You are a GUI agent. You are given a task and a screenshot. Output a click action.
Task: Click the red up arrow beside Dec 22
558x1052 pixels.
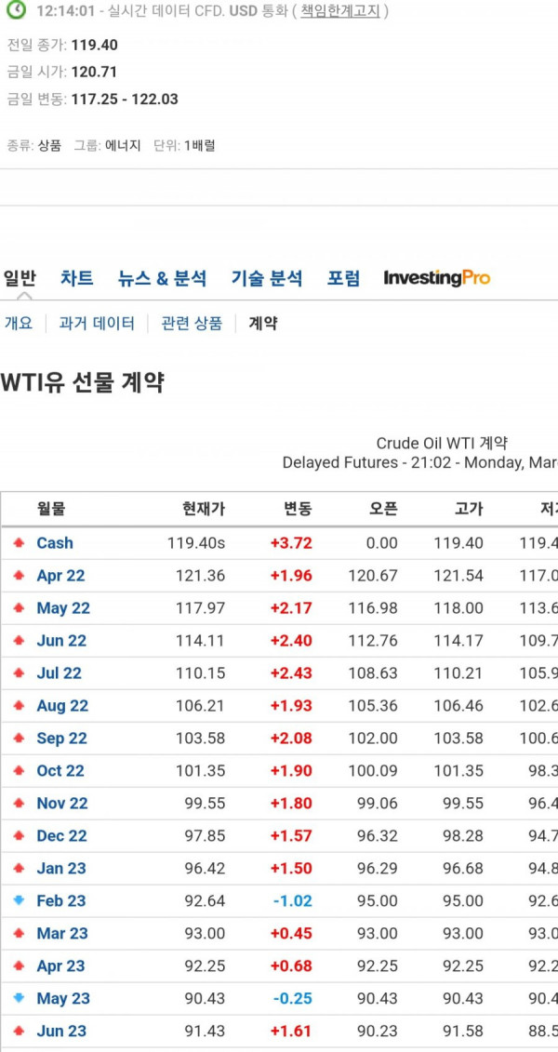[x=19, y=835]
